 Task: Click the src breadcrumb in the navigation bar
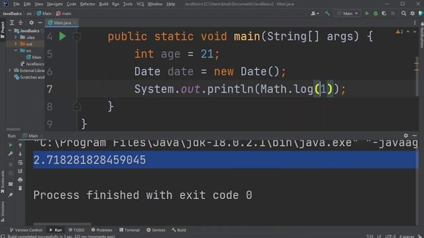[x=29, y=13]
